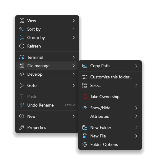
Task: Click the Show/Hide eye icon
Action: pyautogui.click(x=85, y=108)
